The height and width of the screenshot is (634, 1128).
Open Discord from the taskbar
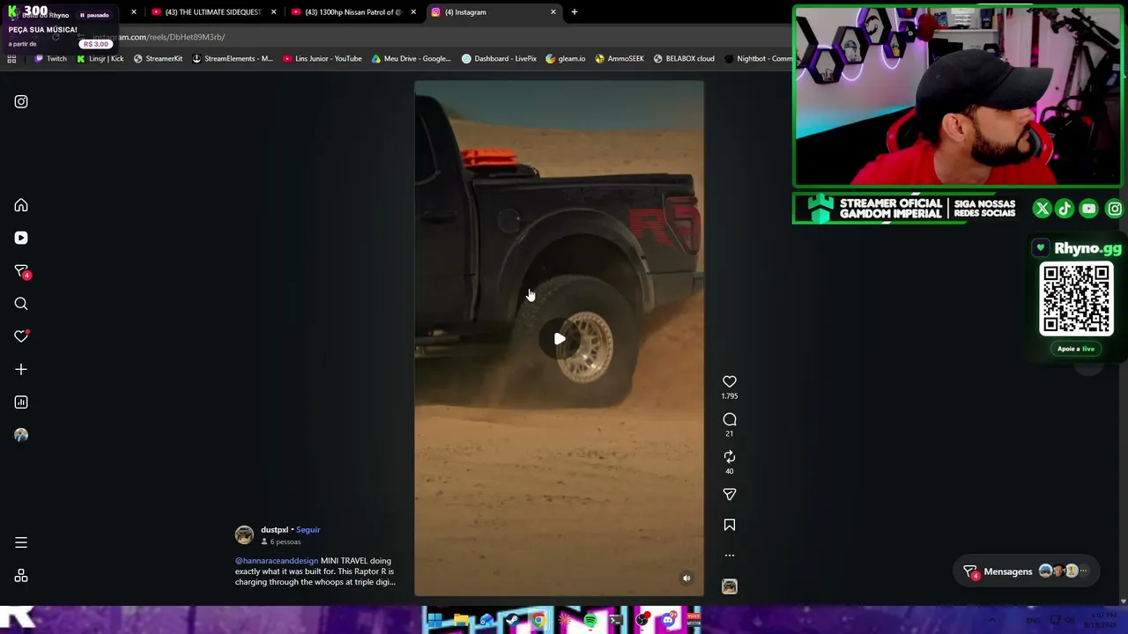[668, 621]
